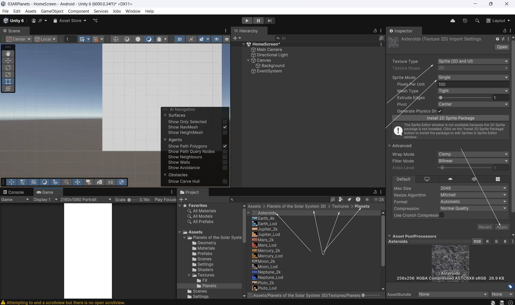Open the undo history icon
The width and height of the screenshot is (515, 305).
465,21
